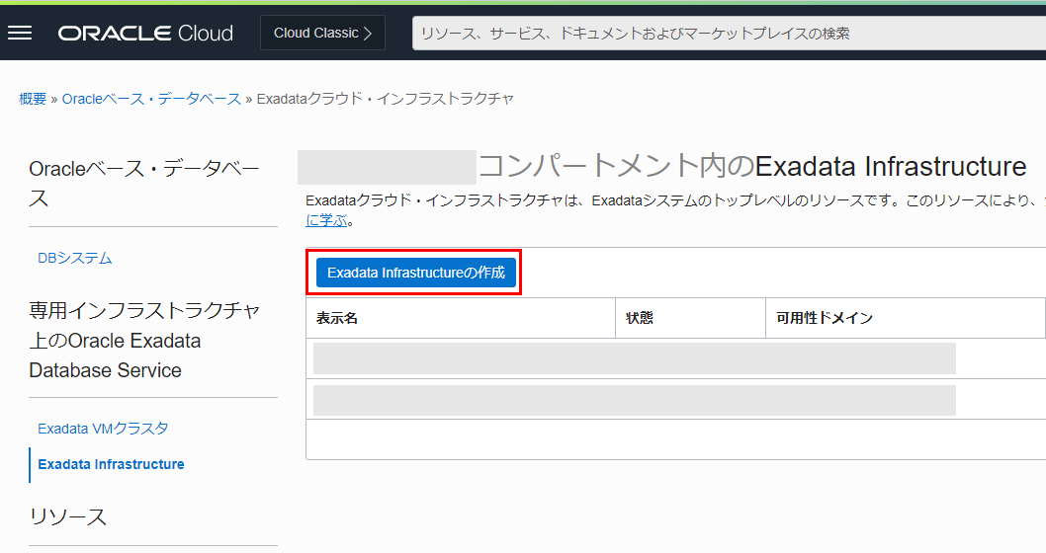Select Exadata Infrastructure sidebar item
The image size is (1046, 553).
pyautogui.click(x=111, y=464)
